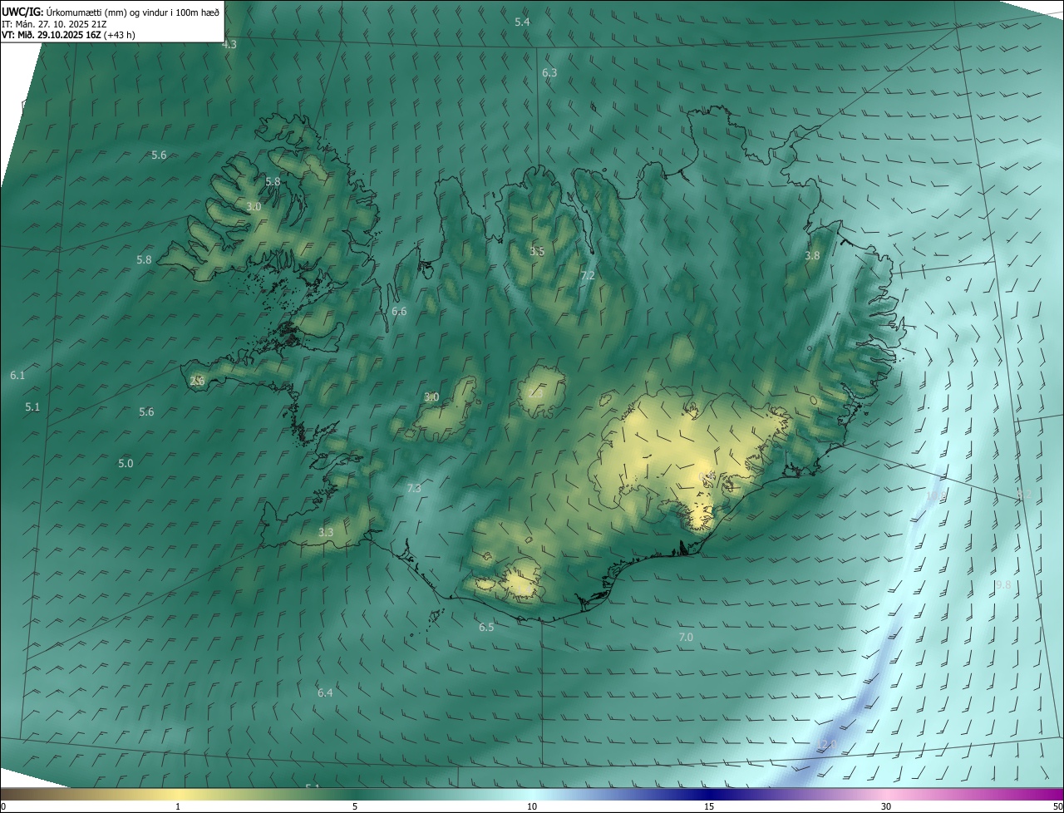This screenshot has height=813, width=1064.
Task: Click the 9.8 value label on the map
Action: point(1003,585)
